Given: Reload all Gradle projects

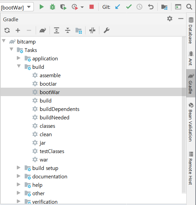Looking at the screenshot, I should pyautogui.click(x=7, y=30).
